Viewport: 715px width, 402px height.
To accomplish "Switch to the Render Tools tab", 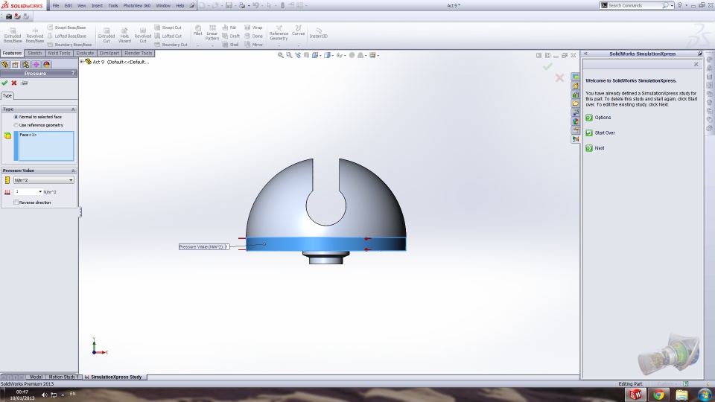I will click(139, 54).
